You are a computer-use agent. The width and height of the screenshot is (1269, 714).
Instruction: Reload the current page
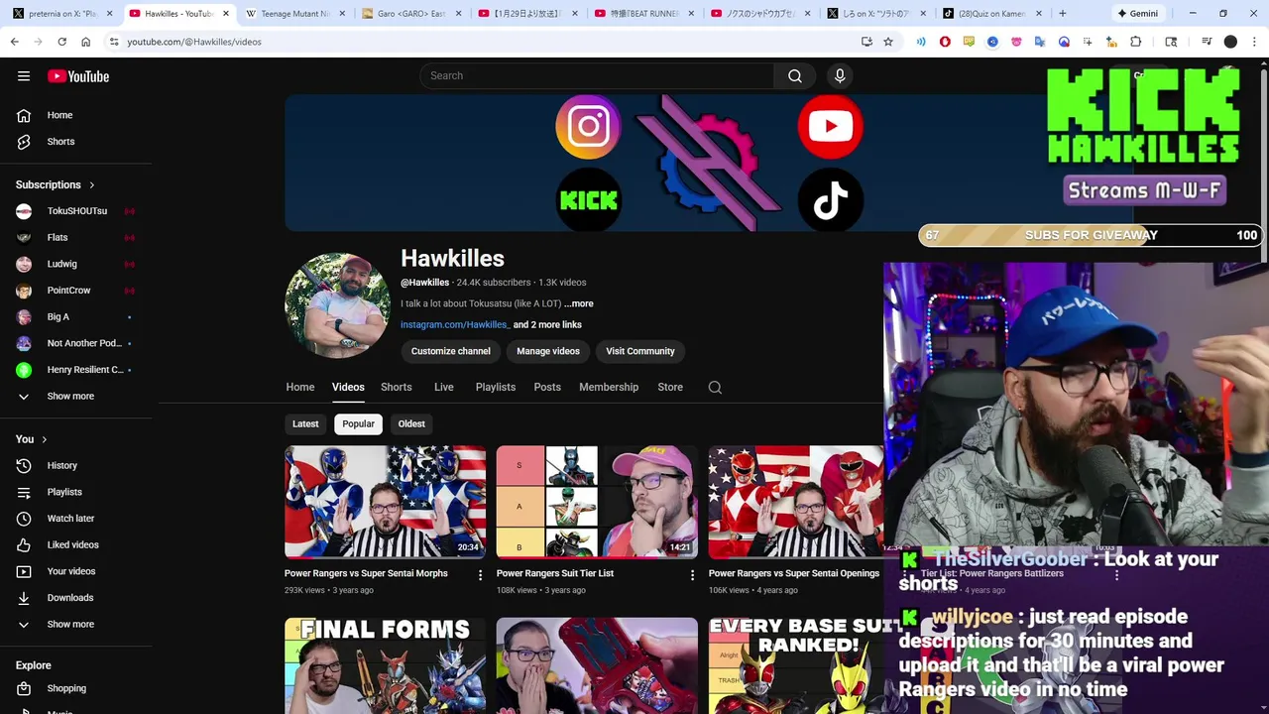[x=61, y=42]
